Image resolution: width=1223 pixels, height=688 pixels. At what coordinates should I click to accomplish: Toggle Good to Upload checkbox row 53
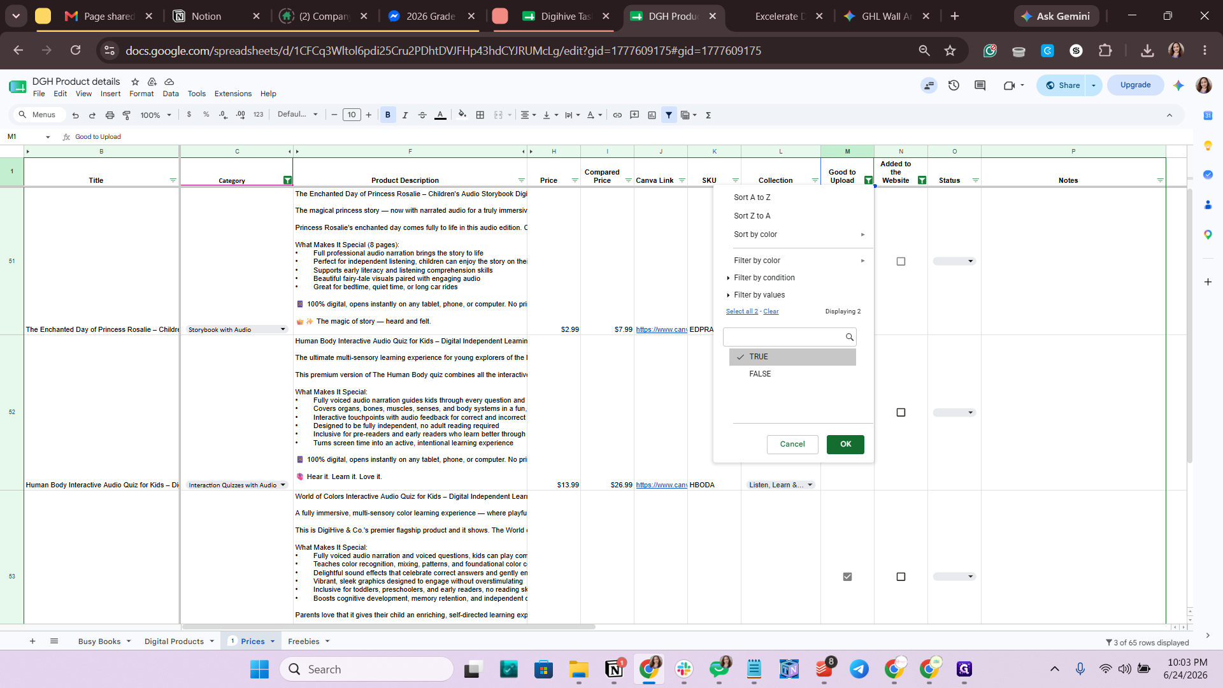tap(847, 577)
